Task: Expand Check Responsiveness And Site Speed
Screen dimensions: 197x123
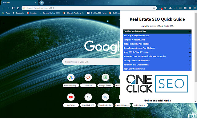Action: click(157, 48)
